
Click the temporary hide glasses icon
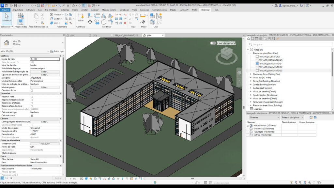click(x=118, y=179)
